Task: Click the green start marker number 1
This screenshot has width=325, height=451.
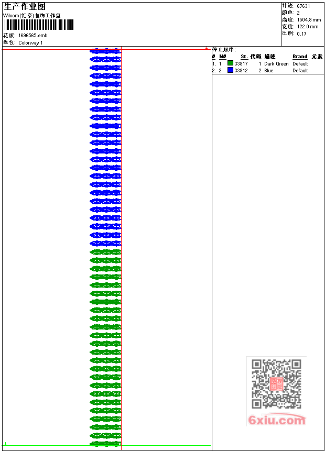Action: click(5, 443)
